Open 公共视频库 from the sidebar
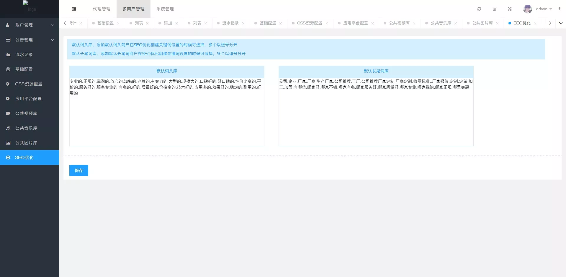The width and height of the screenshot is (566, 277). [26, 113]
